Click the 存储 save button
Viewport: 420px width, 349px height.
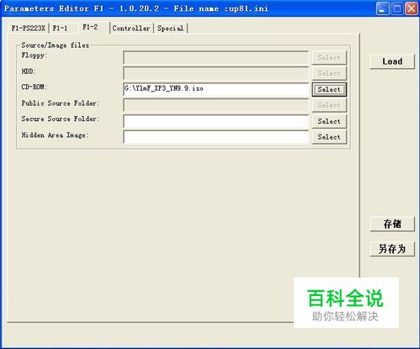392,224
